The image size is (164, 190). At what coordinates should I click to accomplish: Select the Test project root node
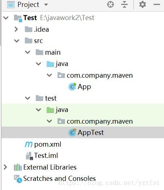(x=54, y=18)
